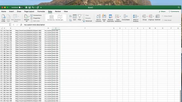Import data From Text
182x102 pixels.
(x=8, y=18)
